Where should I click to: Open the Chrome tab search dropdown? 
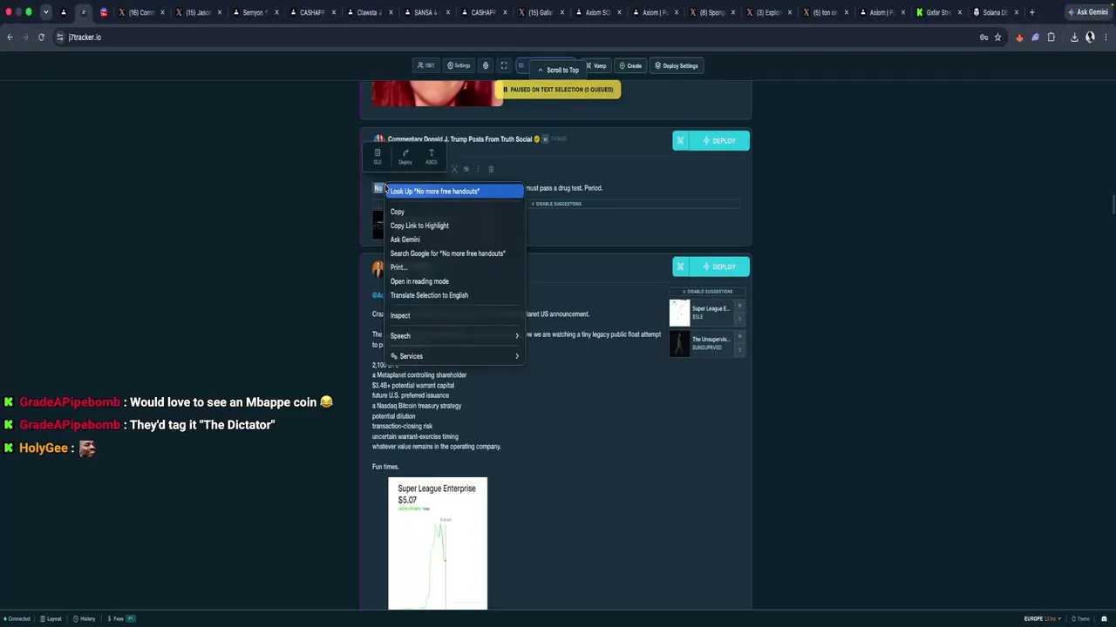click(45, 12)
